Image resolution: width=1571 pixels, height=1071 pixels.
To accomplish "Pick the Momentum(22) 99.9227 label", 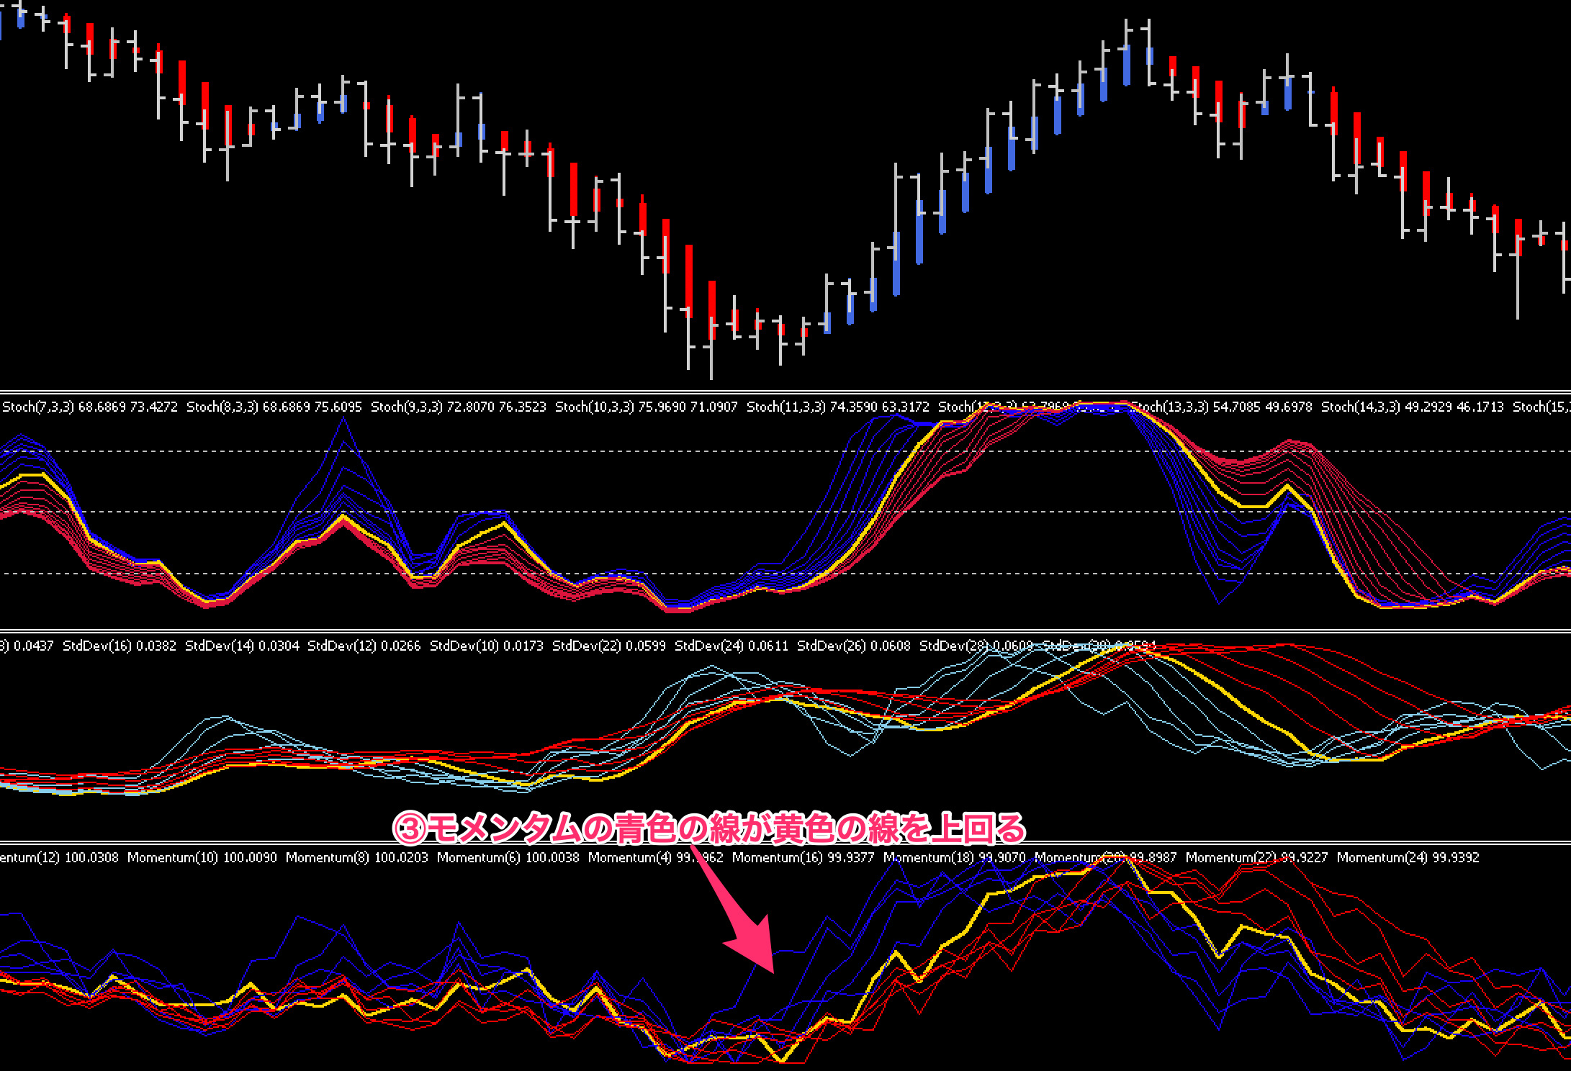I will (1257, 857).
